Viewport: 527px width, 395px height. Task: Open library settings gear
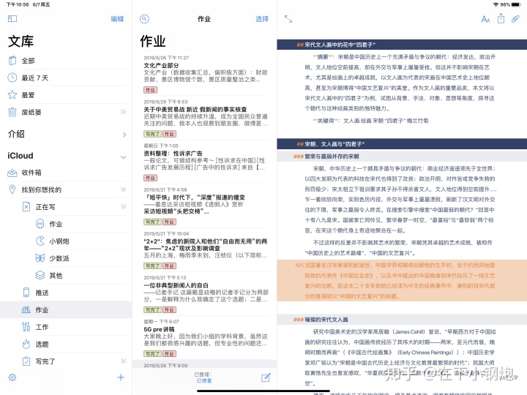[12, 377]
